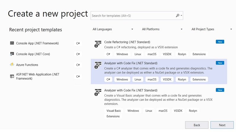Choose the C# Analyzer with Code Fix icon

pyautogui.click(x=98, y=65)
